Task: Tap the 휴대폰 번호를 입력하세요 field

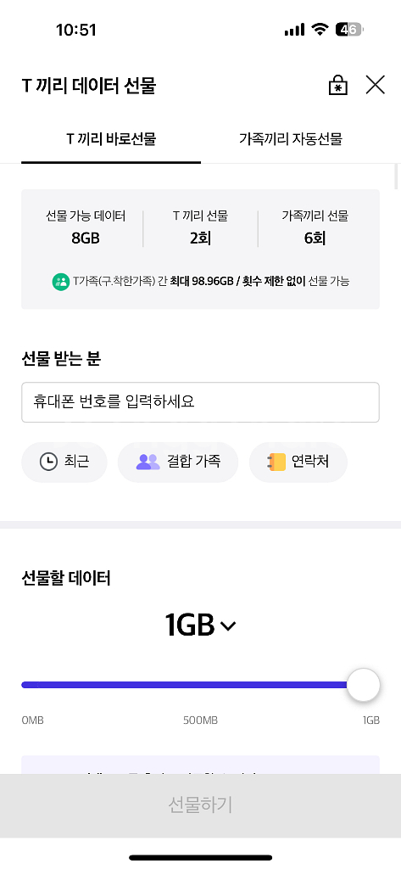Action: pos(200,401)
